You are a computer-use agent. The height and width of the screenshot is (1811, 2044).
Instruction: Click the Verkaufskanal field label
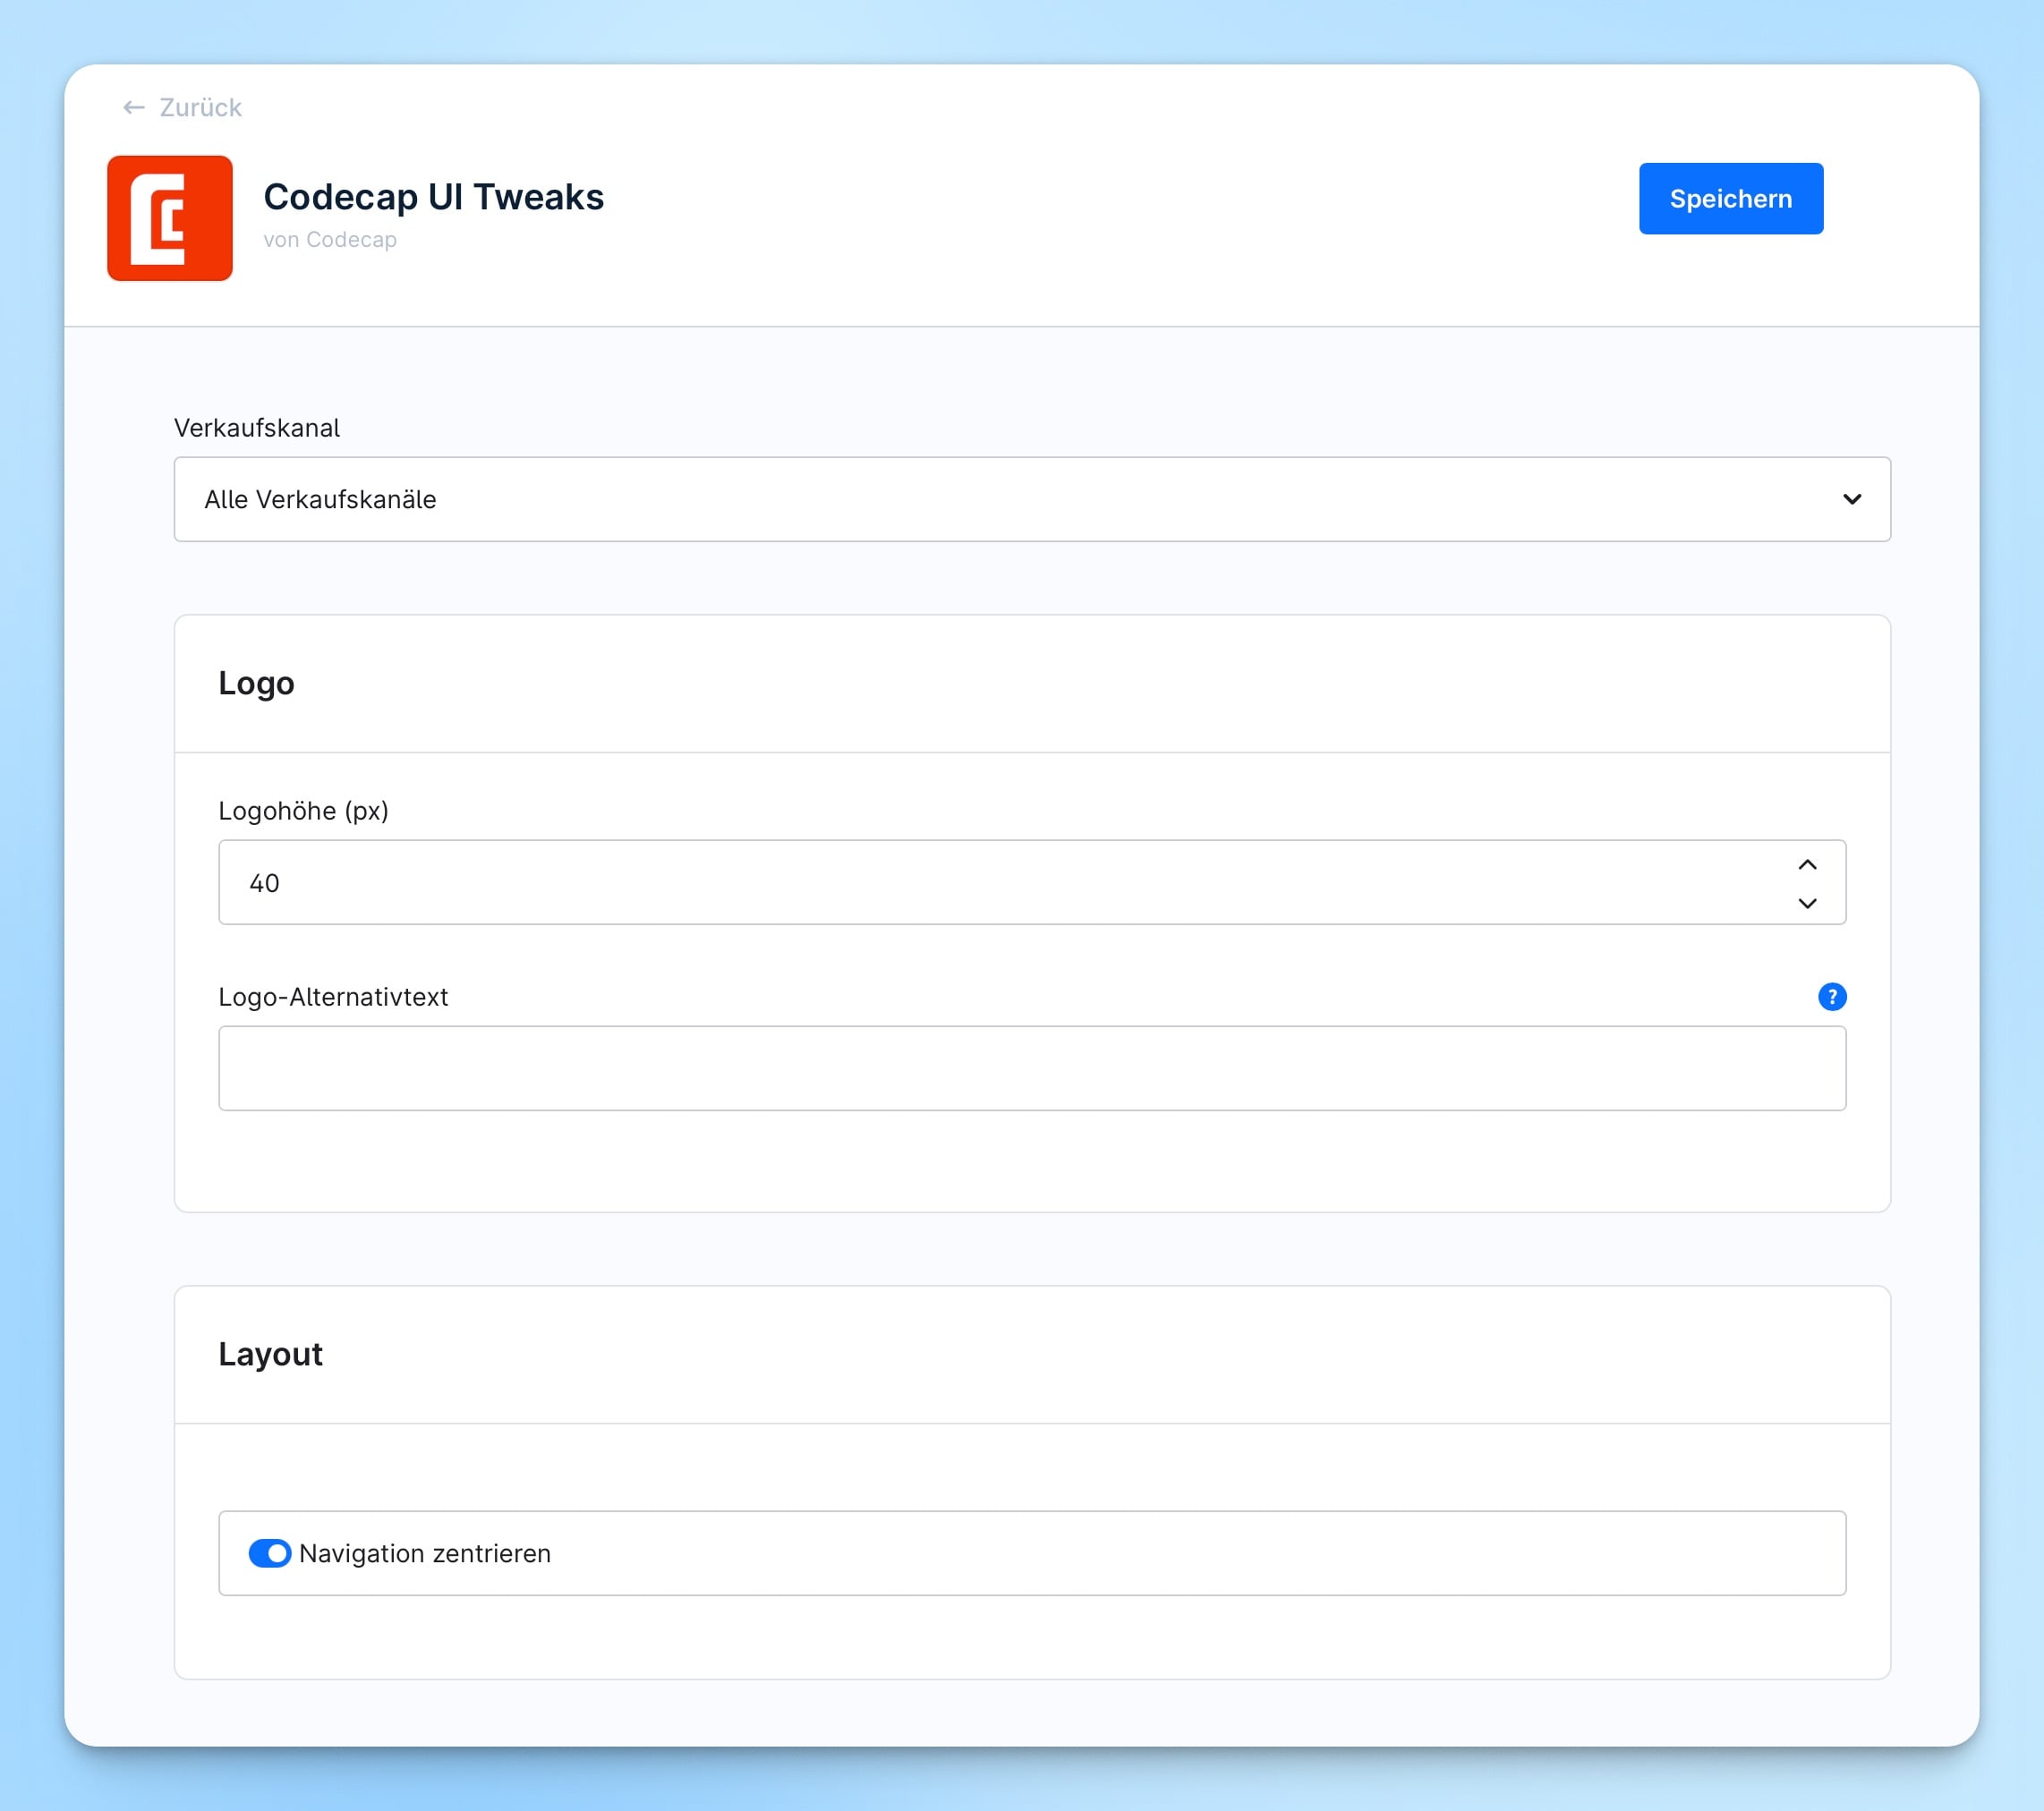257,428
